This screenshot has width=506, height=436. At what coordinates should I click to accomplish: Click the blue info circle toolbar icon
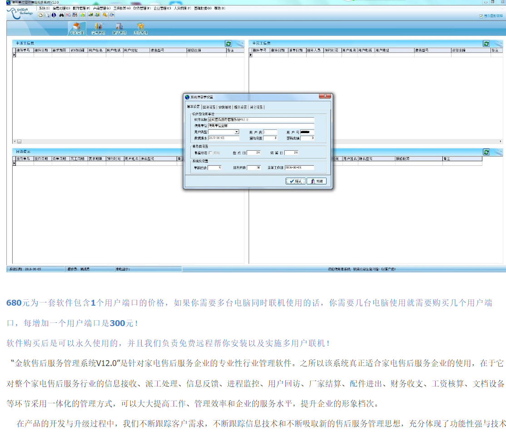[54, 15]
